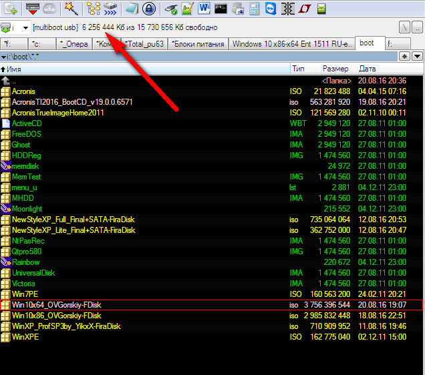Select WinXP_ProfSP3by_YikxX-FiraDisk file
Screen dimensions: 425x375
211,326
